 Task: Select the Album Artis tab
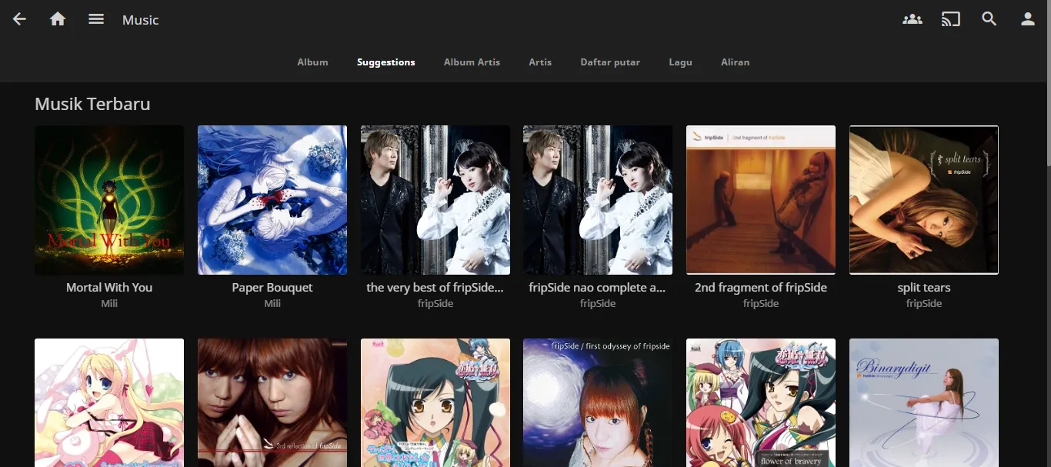(x=472, y=62)
